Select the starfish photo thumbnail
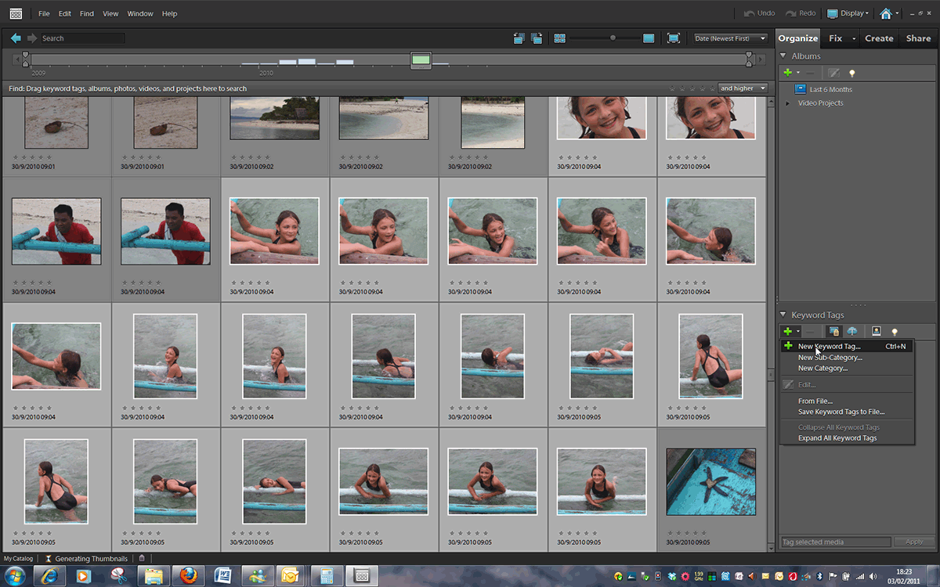 tap(711, 481)
